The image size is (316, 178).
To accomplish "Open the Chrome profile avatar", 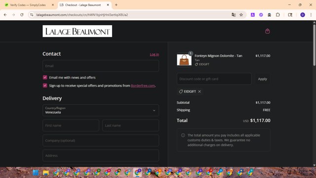I will coord(303,15).
